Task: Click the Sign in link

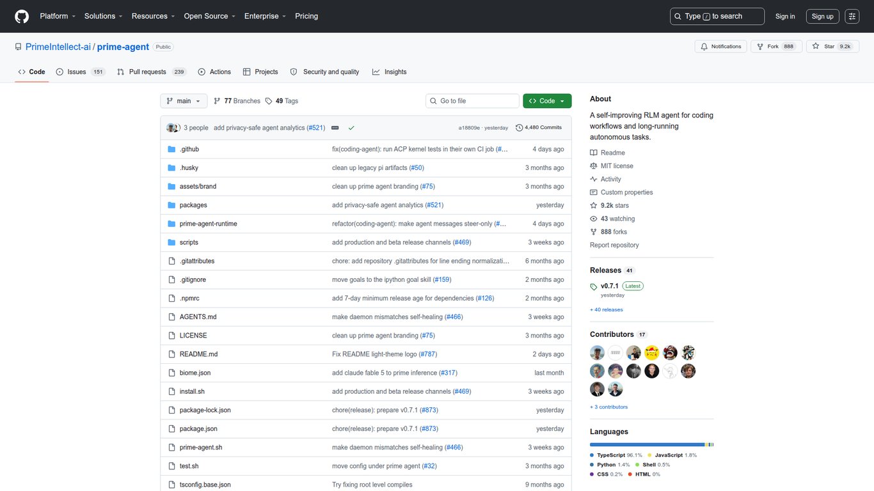Action: [x=785, y=17]
